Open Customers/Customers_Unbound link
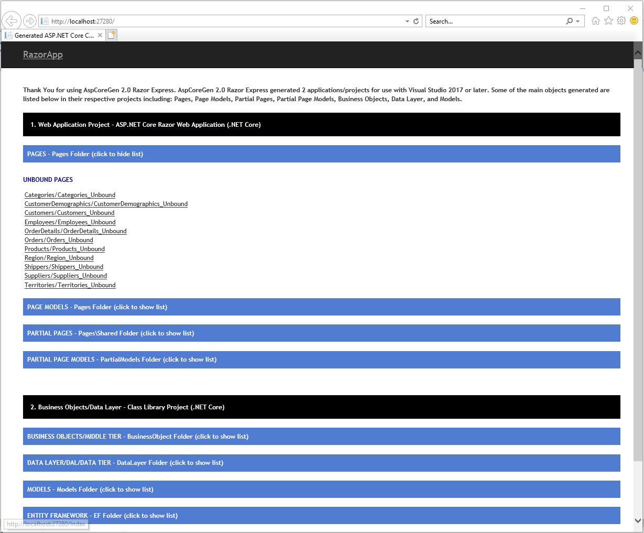This screenshot has width=644, height=533. point(69,213)
